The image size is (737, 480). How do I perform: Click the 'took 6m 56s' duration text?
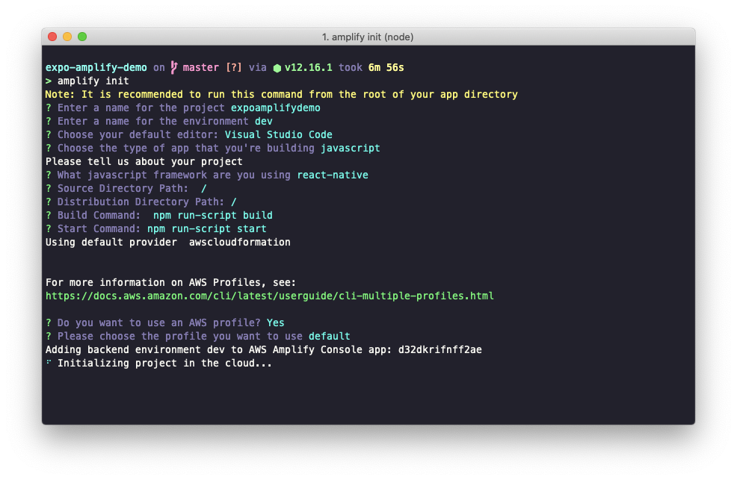[x=371, y=68]
